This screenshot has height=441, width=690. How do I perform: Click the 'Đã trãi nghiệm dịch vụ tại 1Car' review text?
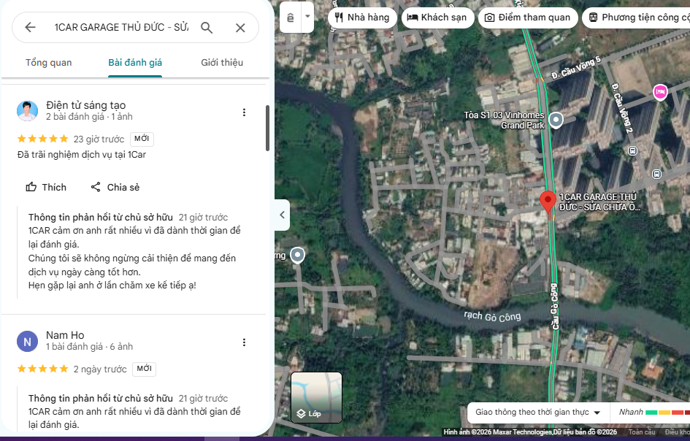click(x=81, y=155)
